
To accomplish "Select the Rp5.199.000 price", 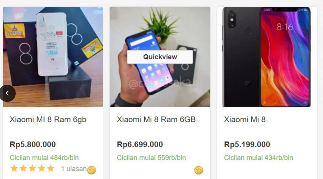I will 247,145.
